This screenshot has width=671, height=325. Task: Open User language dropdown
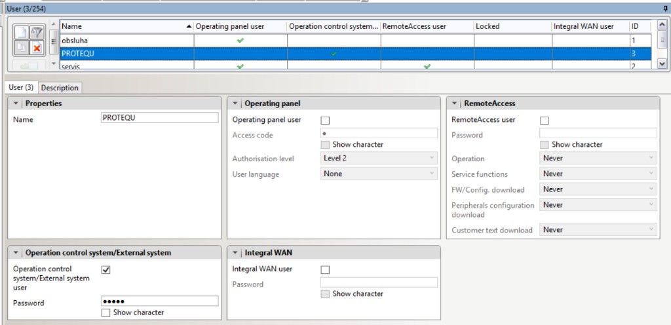tap(379, 174)
